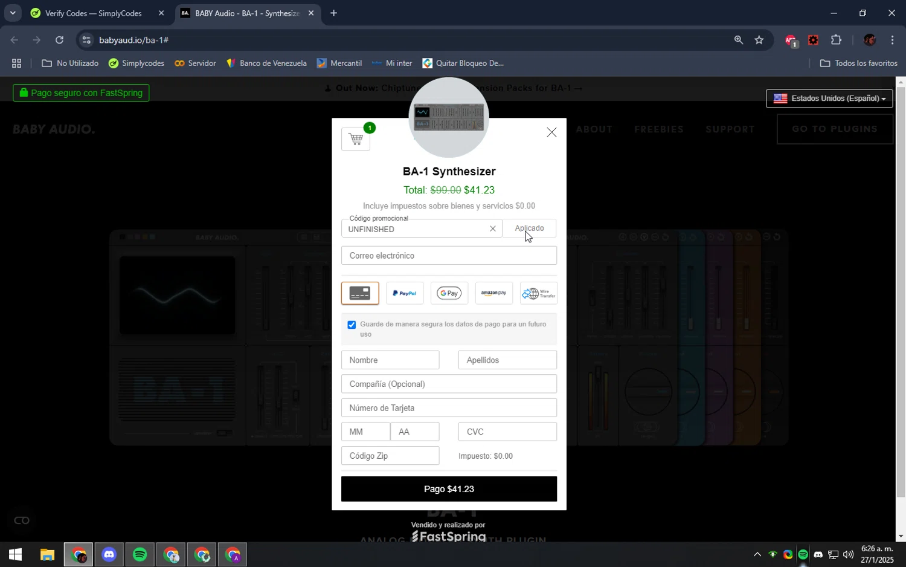Open the ad blocker extension with badge
906x567 pixels.
pyautogui.click(x=791, y=40)
